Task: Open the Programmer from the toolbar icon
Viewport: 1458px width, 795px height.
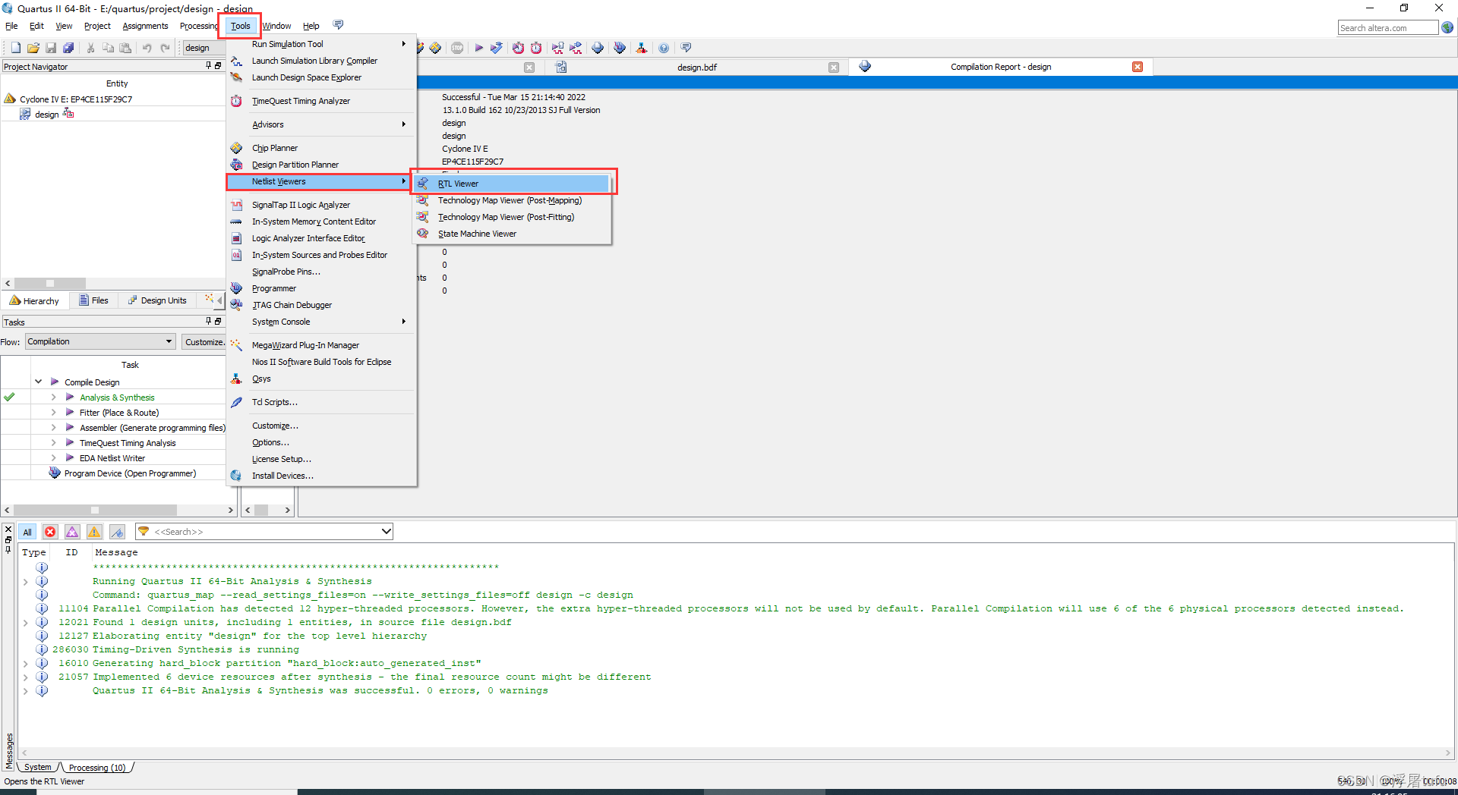Action: coord(620,48)
